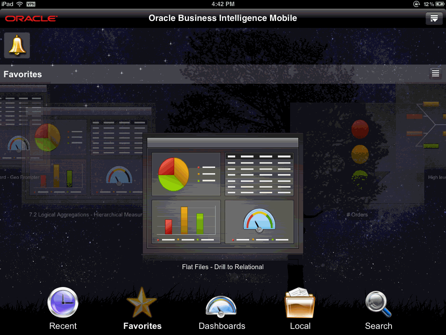Select the Favorites star icon
Screen dimensions: 446x335
(142, 303)
